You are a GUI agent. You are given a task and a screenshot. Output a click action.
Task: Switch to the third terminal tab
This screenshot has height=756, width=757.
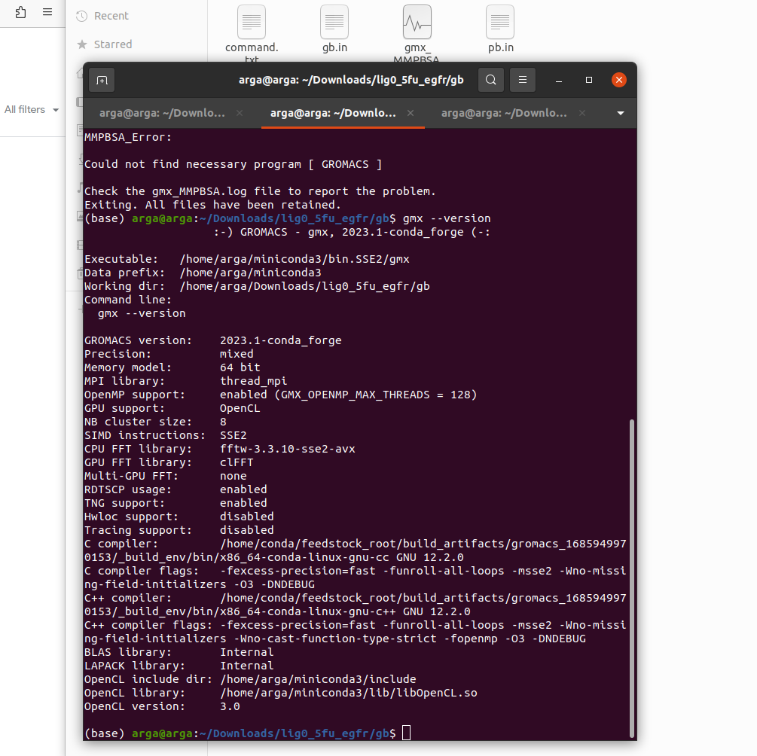(503, 113)
